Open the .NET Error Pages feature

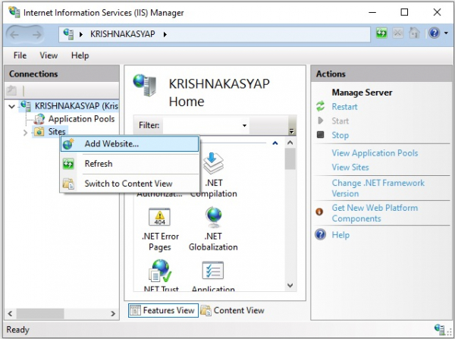point(159,229)
